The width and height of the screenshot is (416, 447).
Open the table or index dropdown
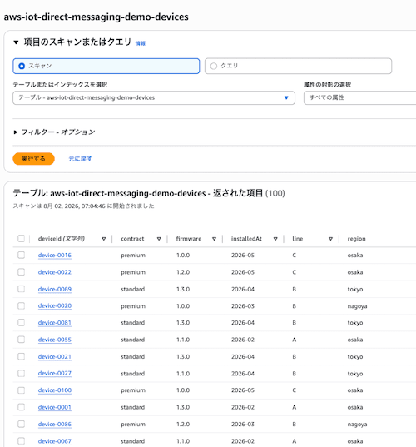coord(154,97)
